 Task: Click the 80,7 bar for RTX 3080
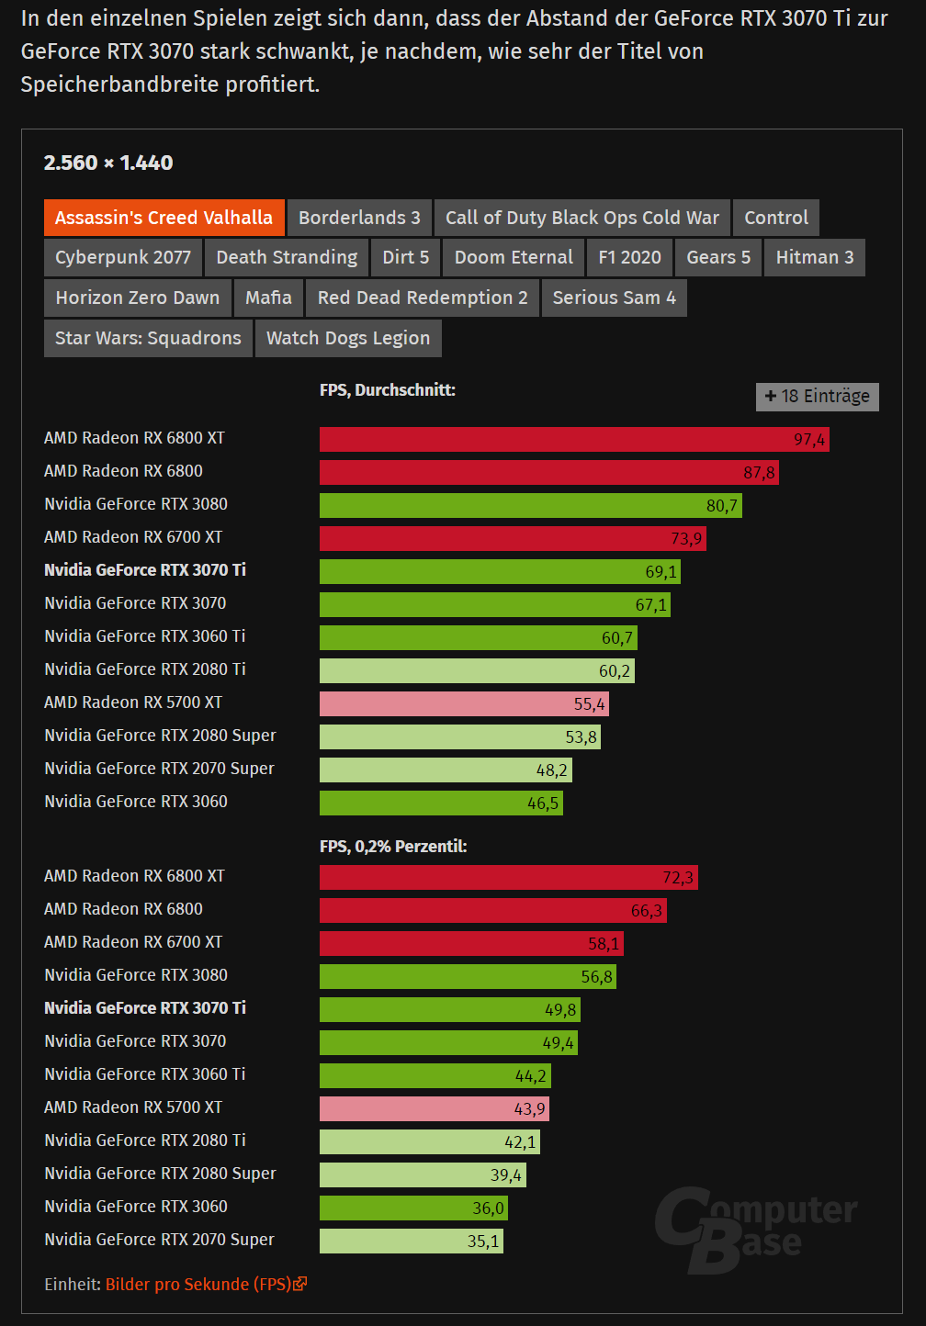point(531,505)
